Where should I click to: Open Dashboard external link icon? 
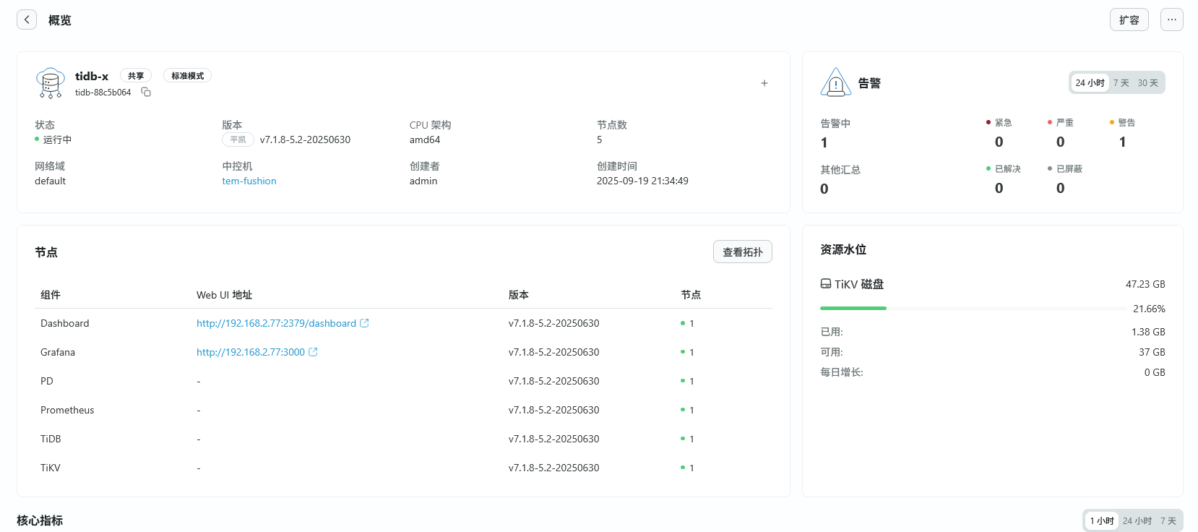point(364,323)
